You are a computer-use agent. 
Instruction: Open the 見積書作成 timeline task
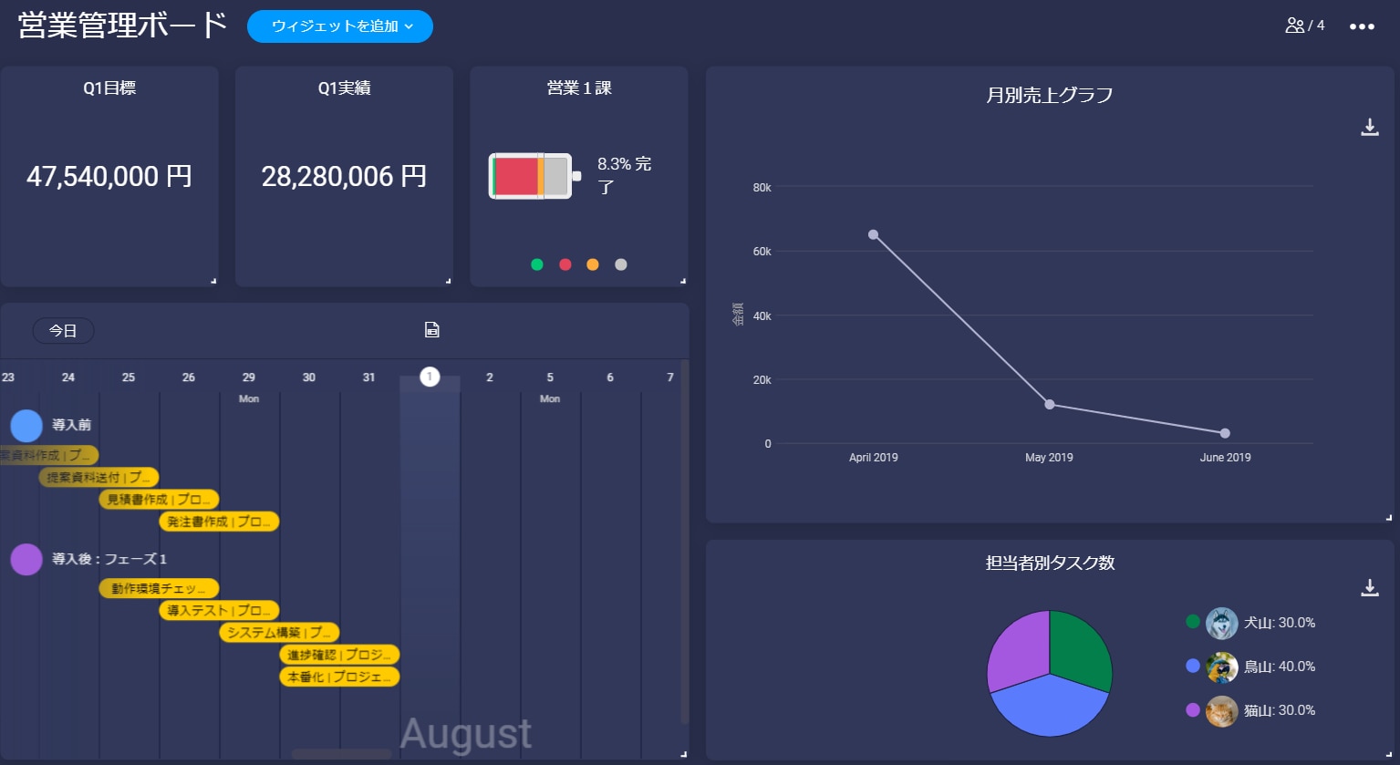point(159,500)
